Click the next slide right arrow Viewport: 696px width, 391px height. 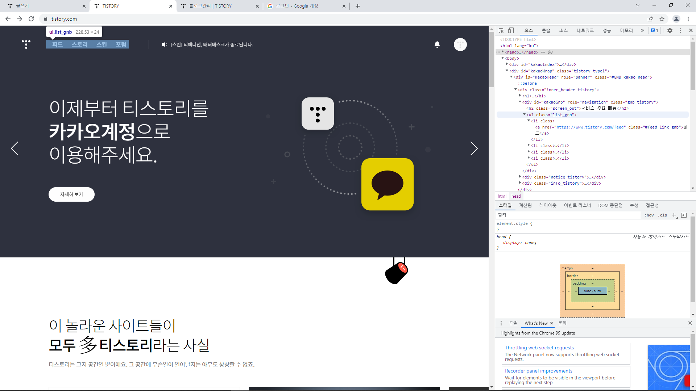[474, 148]
